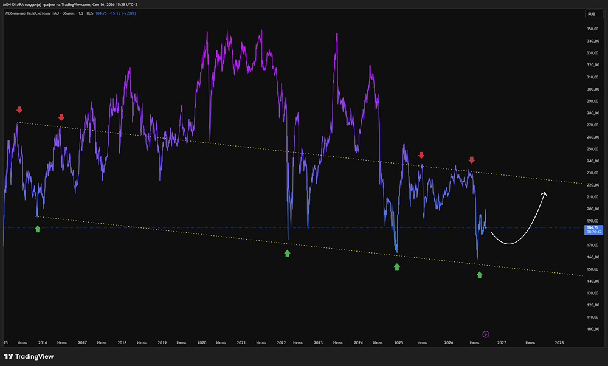Viewport: 608px width, 366px height.
Task: Click the 340,00 price scale label
Action: (593, 41)
